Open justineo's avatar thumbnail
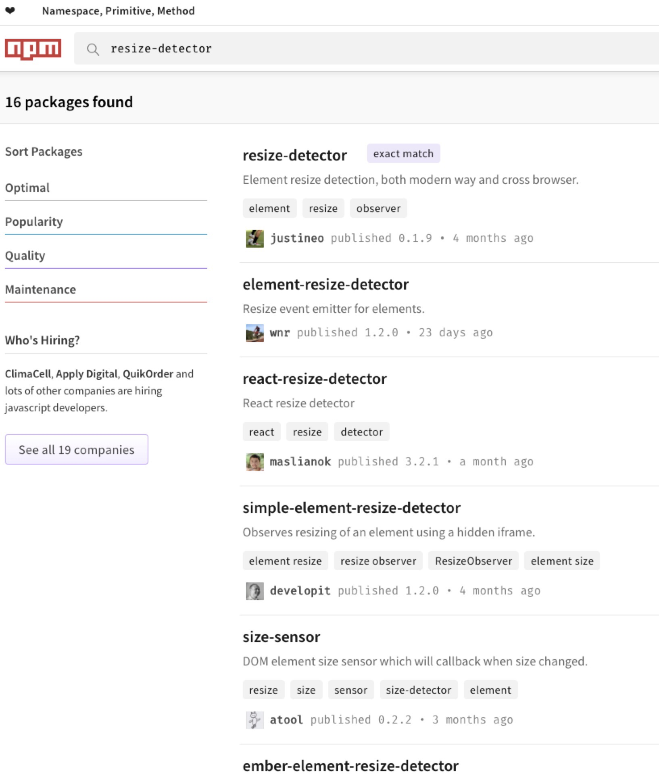 click(254, 238)
